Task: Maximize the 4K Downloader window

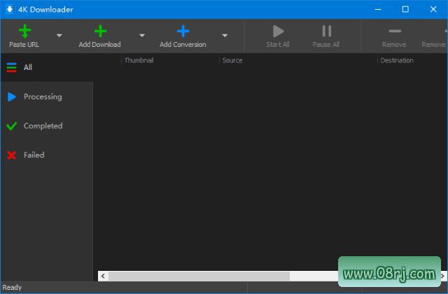Action: pos(405,9)
